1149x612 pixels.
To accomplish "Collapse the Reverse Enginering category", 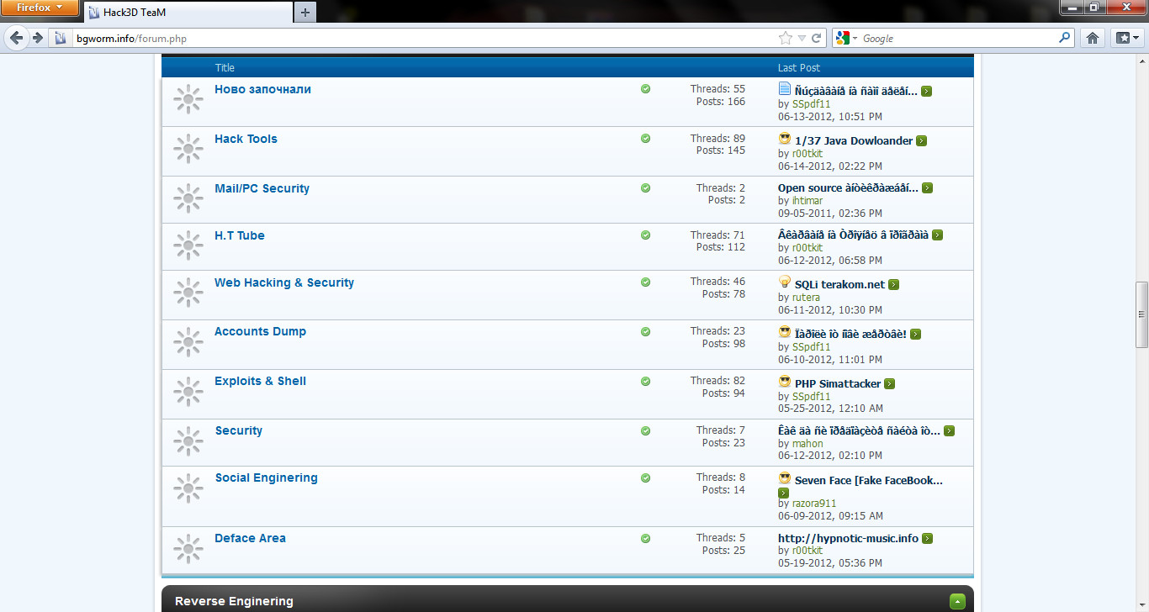I will [x=956, y=601].
